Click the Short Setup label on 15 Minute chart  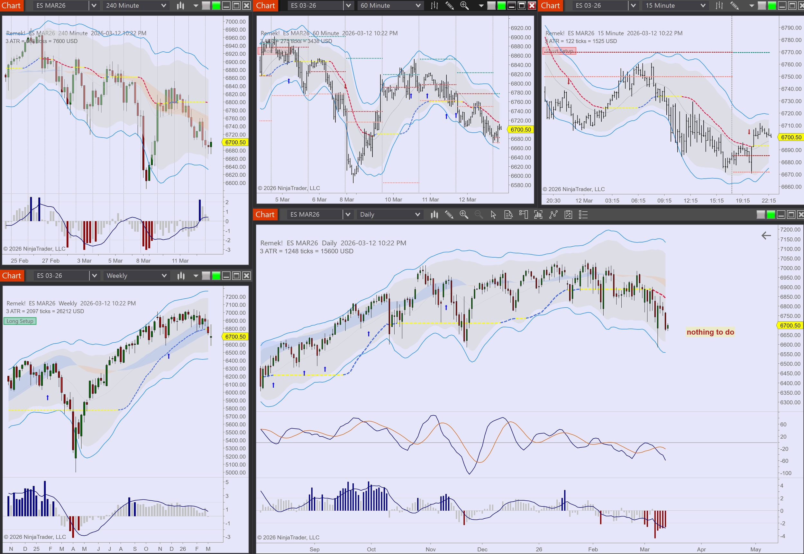tap(559, 51)
